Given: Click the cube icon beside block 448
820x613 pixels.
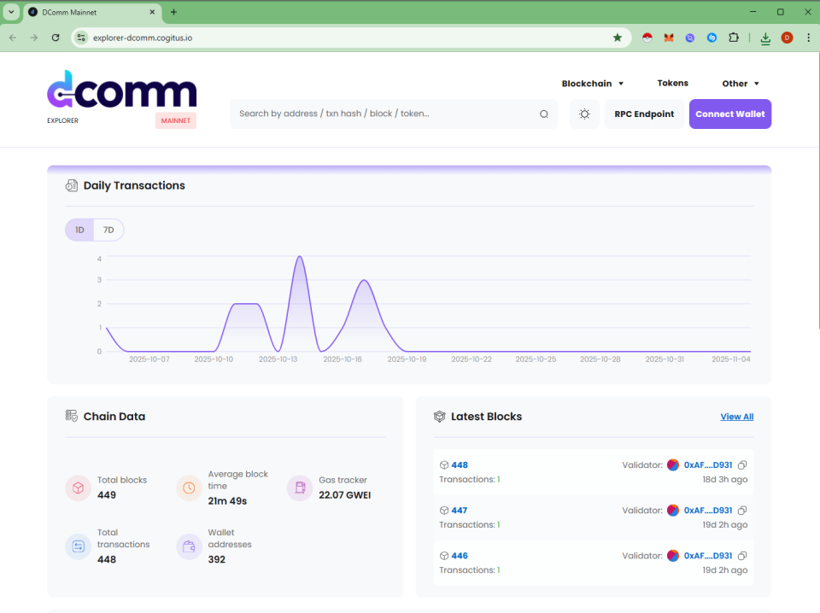Looking at the screenshot, I should pyautogui.click(x=444, y=465).
